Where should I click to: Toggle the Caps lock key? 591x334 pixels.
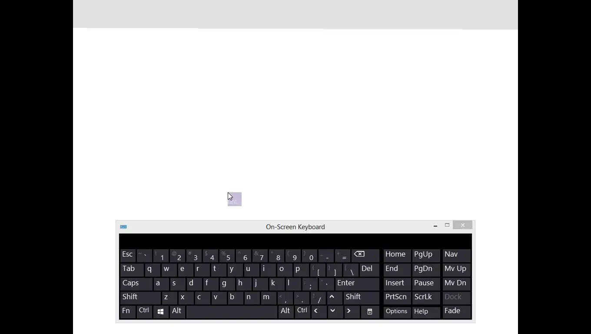(136, 284)
